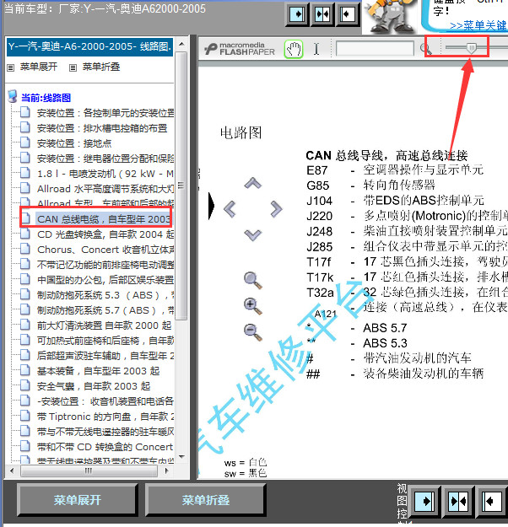This screenshot has height=527, width=508.
Task: Click the black triangle panel collapse handle
Action: tap(211, 206)
